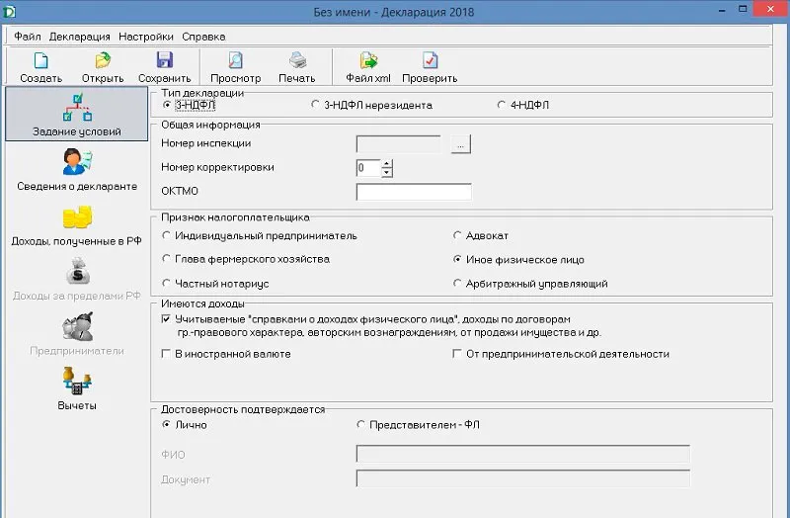Enable От предпринимательской деятельности checkbox
Screen dimensions: 790x518
coord(457,354)
